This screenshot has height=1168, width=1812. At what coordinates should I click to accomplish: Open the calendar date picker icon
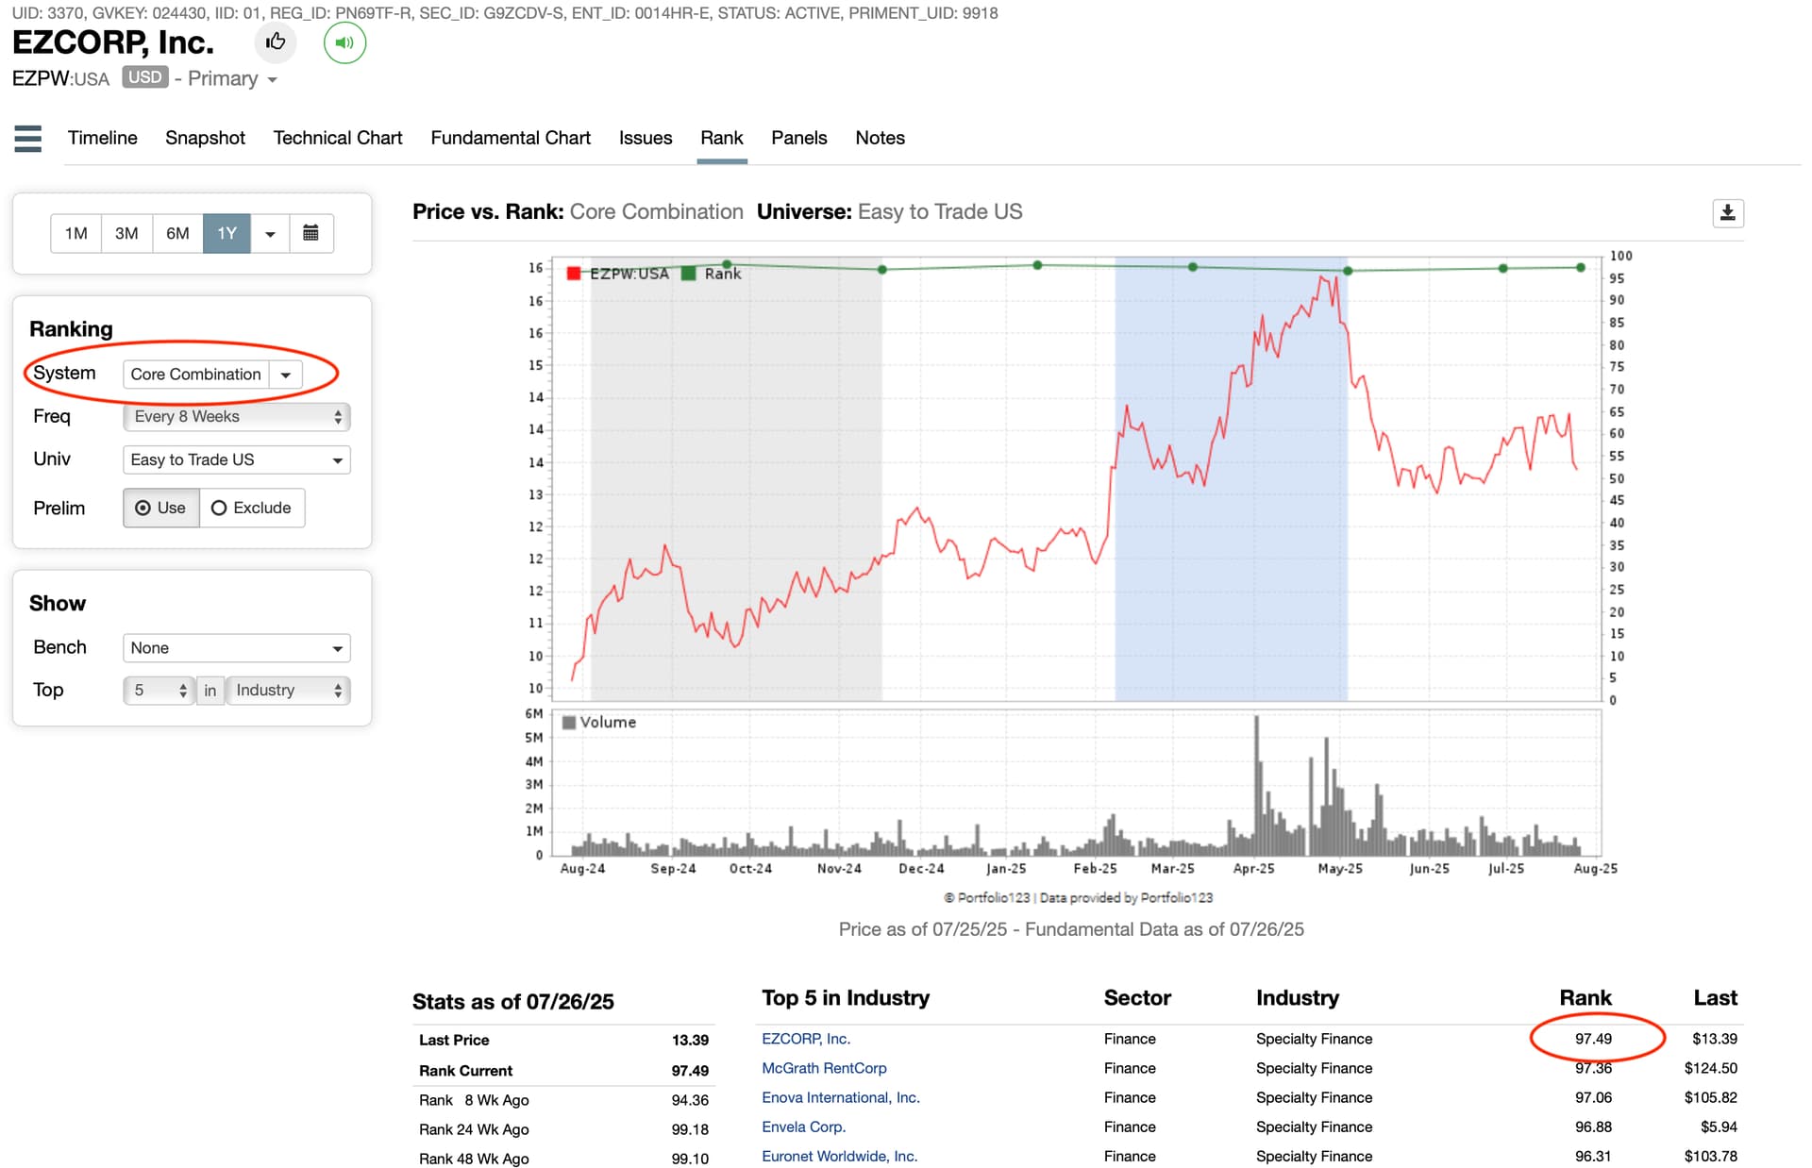pos(310,233)
